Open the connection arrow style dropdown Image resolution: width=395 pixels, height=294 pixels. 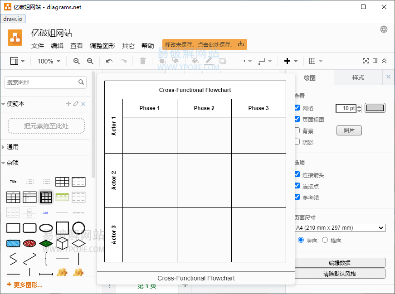tap(245, 61)
